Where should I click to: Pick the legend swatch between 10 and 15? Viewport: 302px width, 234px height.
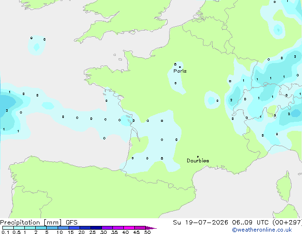[x=63, y=228]
